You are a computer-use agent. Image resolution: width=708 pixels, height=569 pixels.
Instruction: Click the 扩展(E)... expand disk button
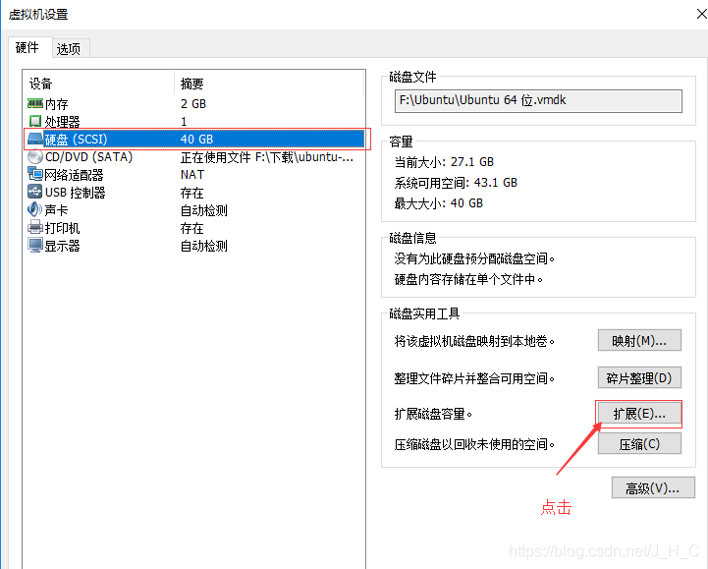click(x=639, y=414)
